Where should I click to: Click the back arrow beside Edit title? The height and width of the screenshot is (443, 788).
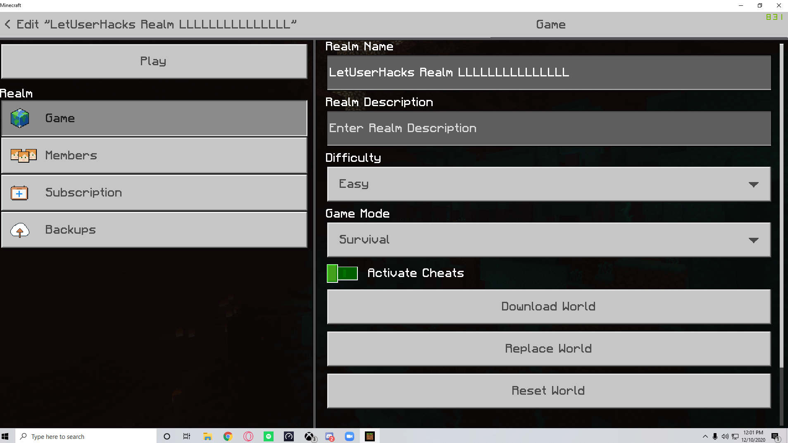pos(7,24)
